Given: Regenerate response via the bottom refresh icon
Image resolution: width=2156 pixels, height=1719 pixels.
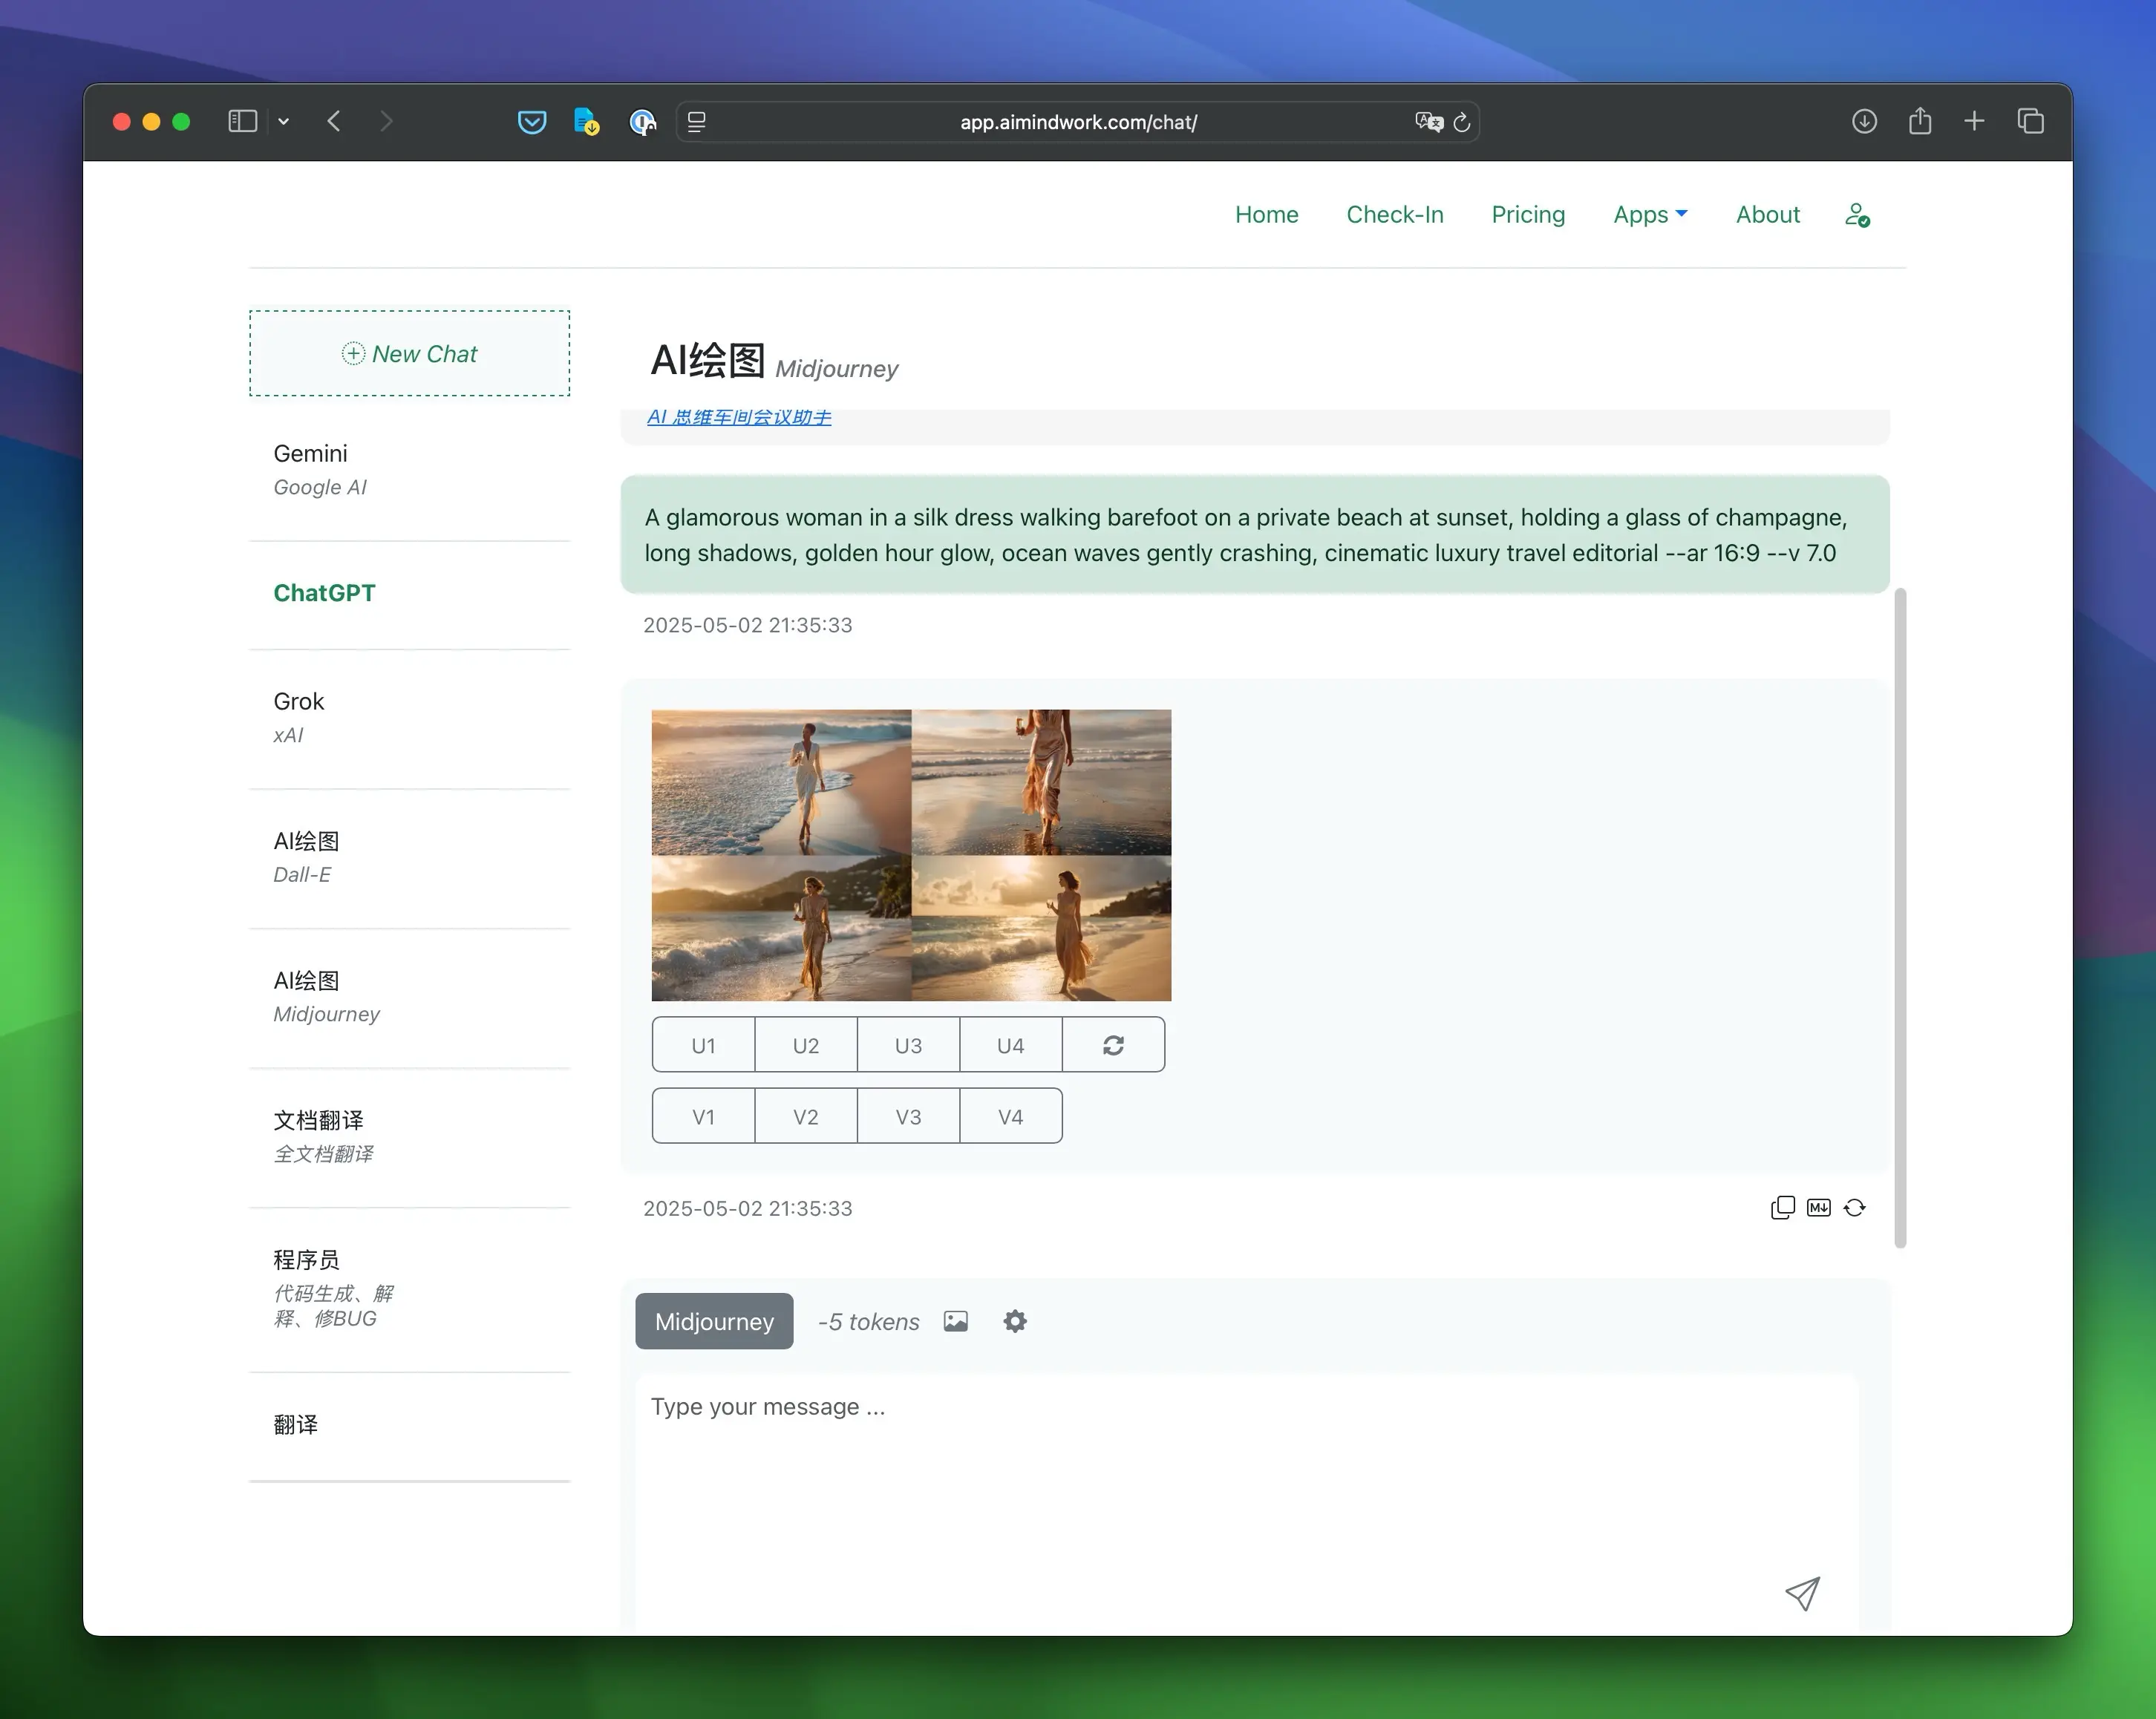Looking at the screenshot, I should coord(1855,1208).
